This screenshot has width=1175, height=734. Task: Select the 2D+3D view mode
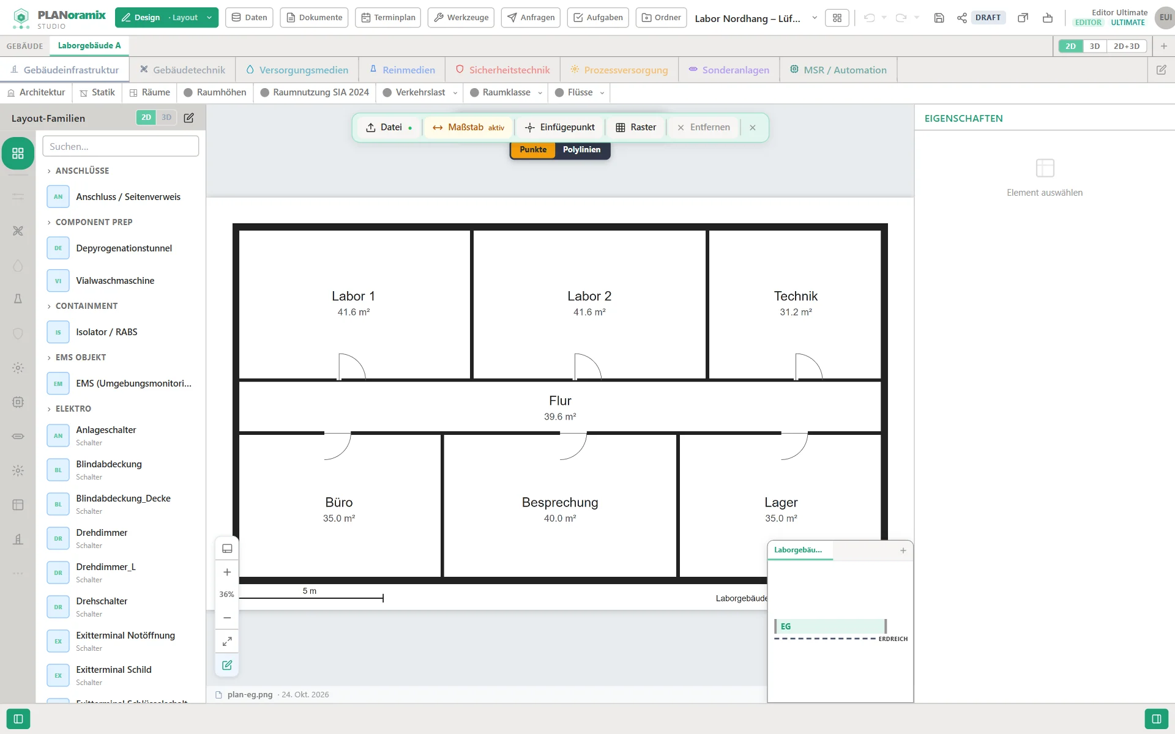[x=1126, y=46]
